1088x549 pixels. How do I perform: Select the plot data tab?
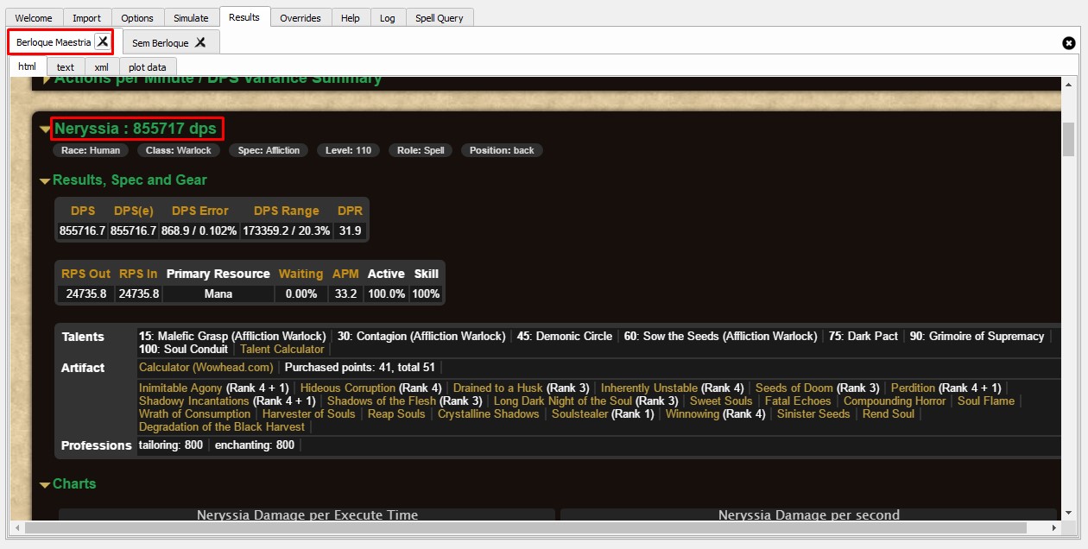[147, 67]
